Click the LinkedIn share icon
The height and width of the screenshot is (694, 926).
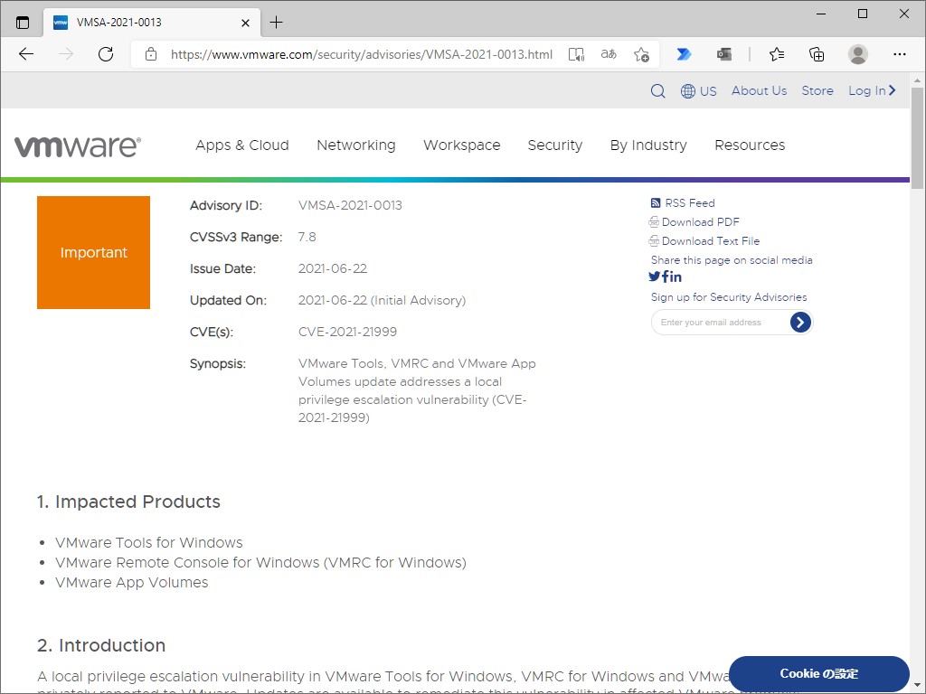[x=676, y=277]
